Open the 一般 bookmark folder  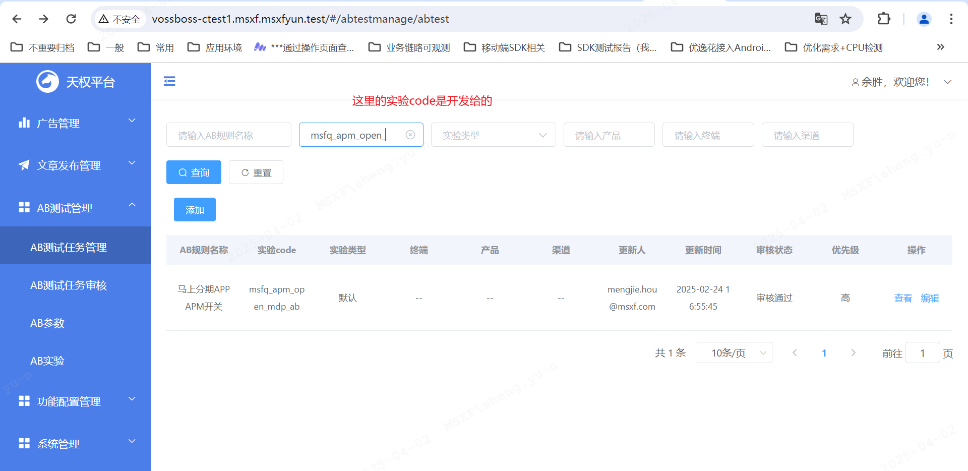106,47
